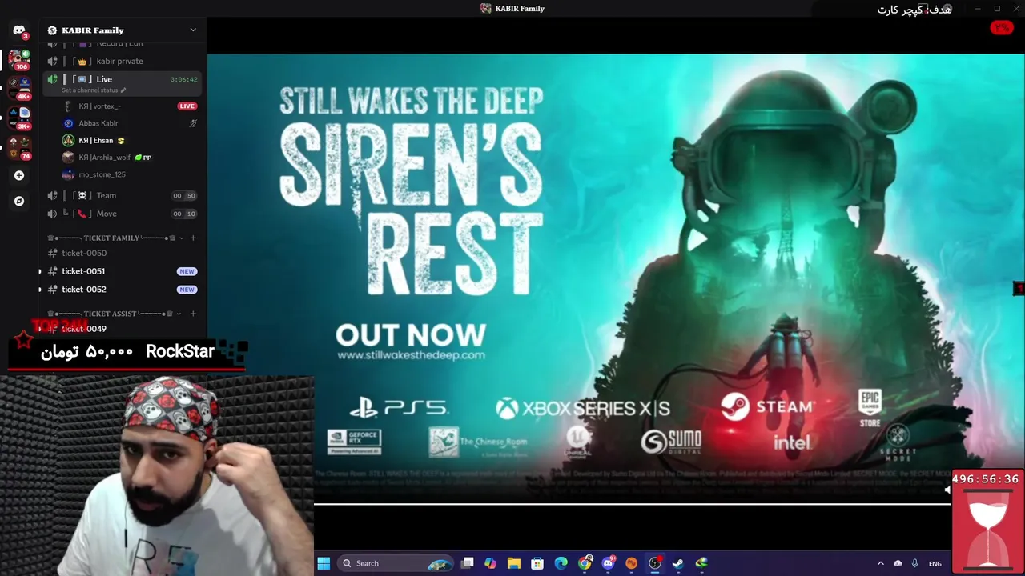Open Copilot from the taskbar
The height and width of the screenshot is (576, 1025).
point(491,563)
